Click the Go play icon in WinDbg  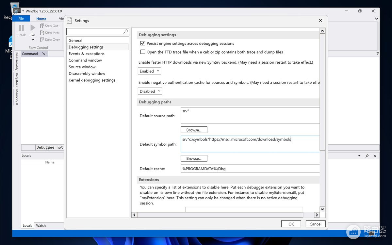(x=33, y=28)
